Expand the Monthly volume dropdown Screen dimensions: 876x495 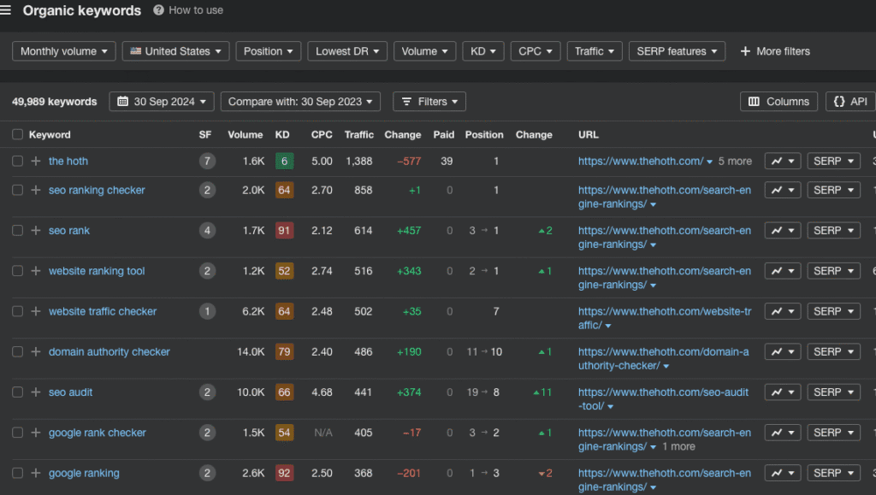64,51
